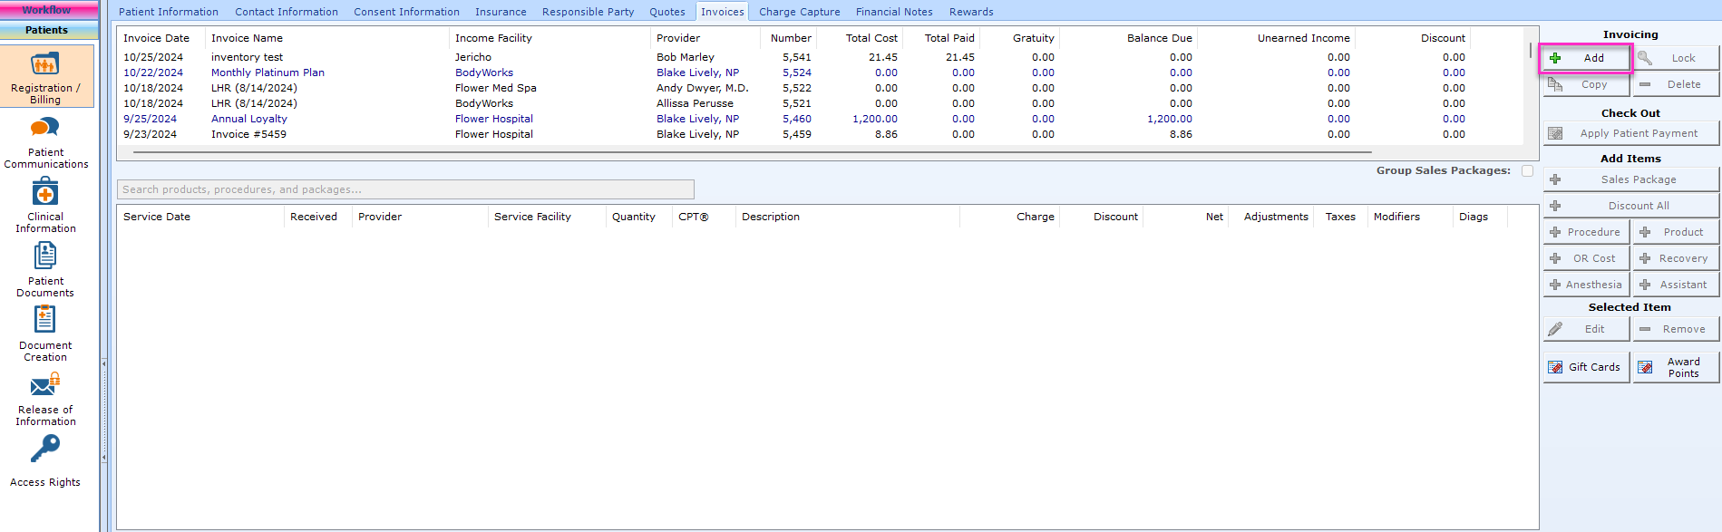Image resolution: width=1722 pixels, height=532 pixels.
Task: Click the Award Points button
Action: click(1676, 367)
